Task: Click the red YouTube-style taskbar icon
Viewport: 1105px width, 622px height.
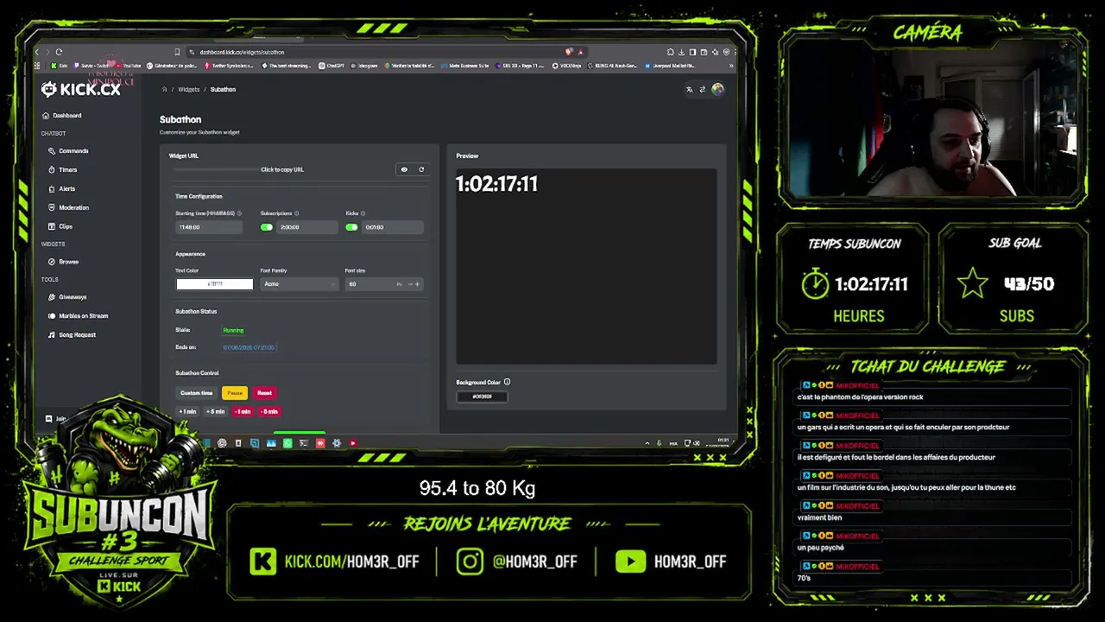Action: point(353,443)
